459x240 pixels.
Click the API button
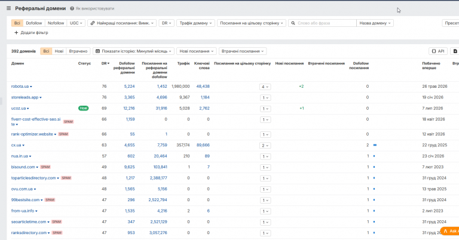point(438,51)
